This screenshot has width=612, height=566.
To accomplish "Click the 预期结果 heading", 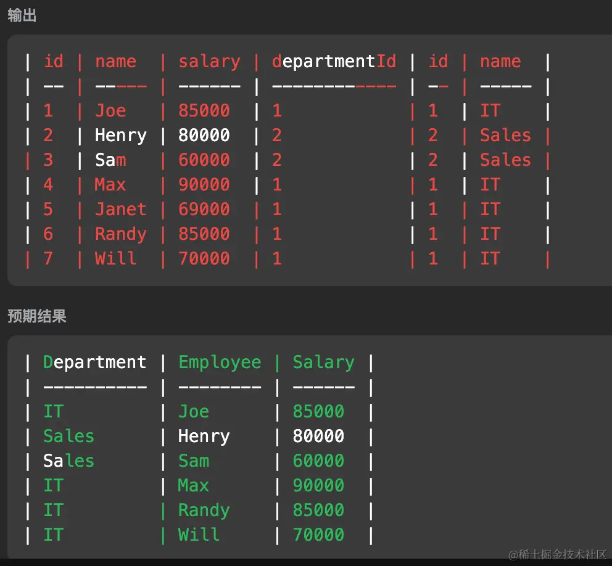I will tap(37, 316).
